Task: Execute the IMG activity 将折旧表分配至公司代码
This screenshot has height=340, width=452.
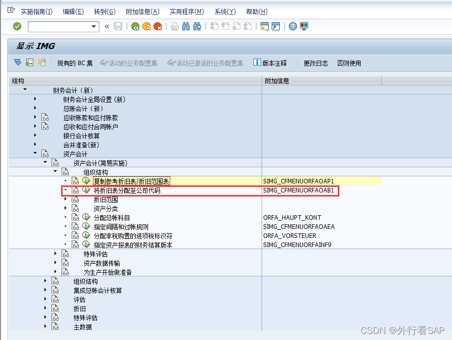Action: 86,190
